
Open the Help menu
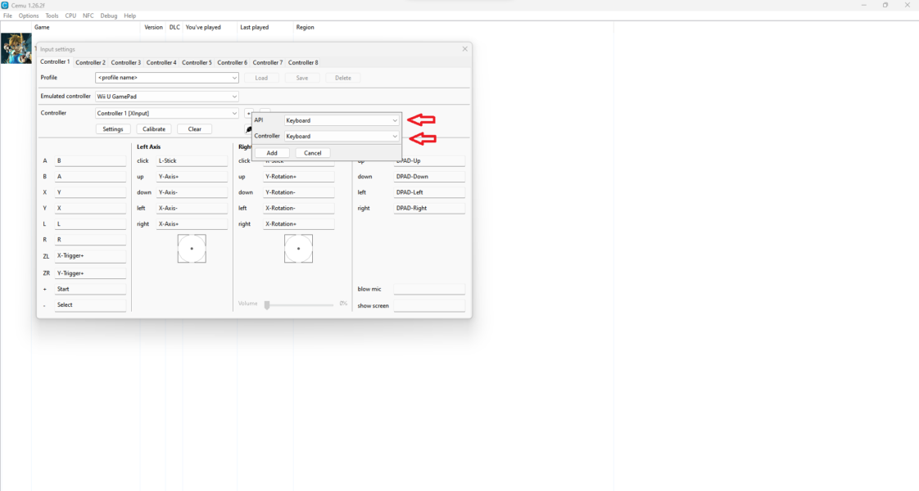(x=129, y=16)
